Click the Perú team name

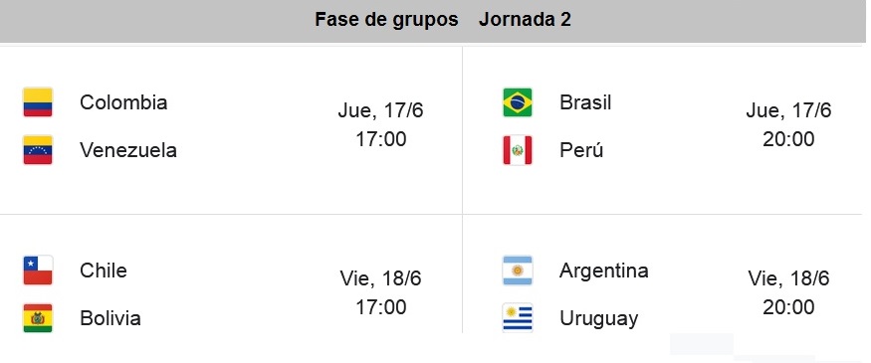click(x=581, y=150)
